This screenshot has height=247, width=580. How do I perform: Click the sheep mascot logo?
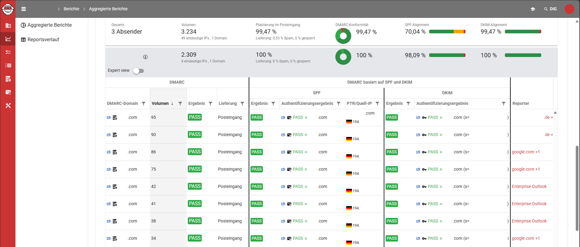pyautogui.click(x=8, y=9)
